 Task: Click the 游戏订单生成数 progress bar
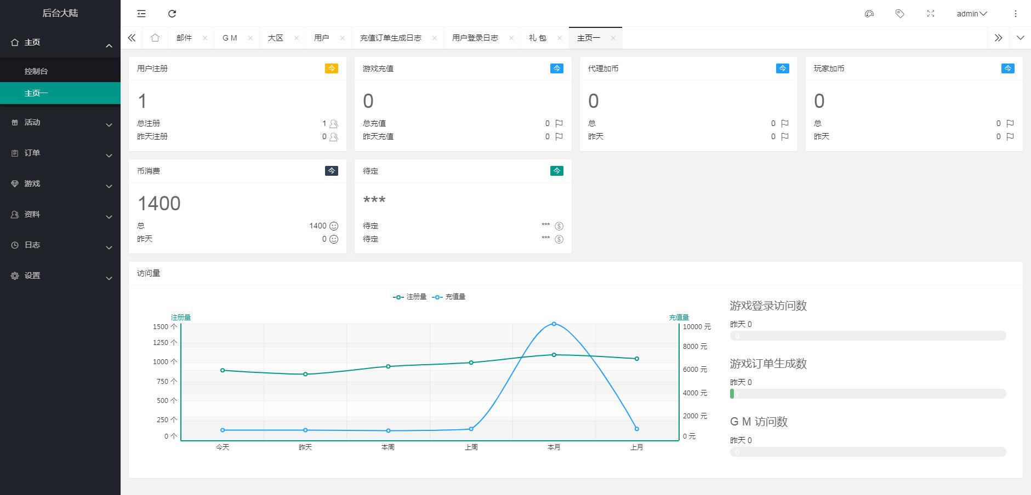coord(868,394)
